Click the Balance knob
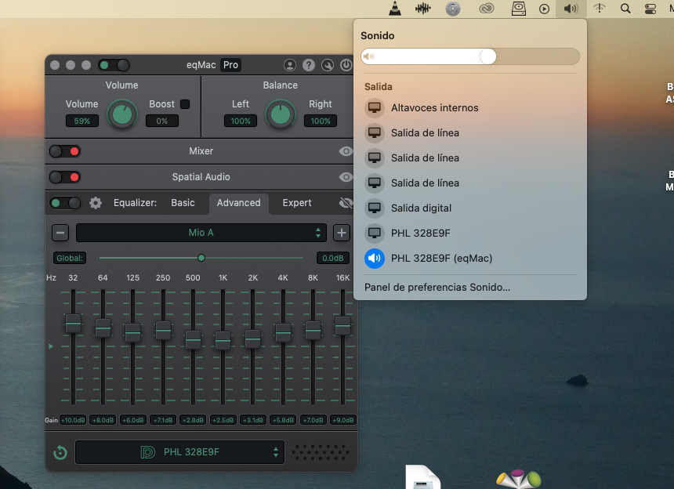The width and height of the screenshot is (674, 489). (281, 114)
